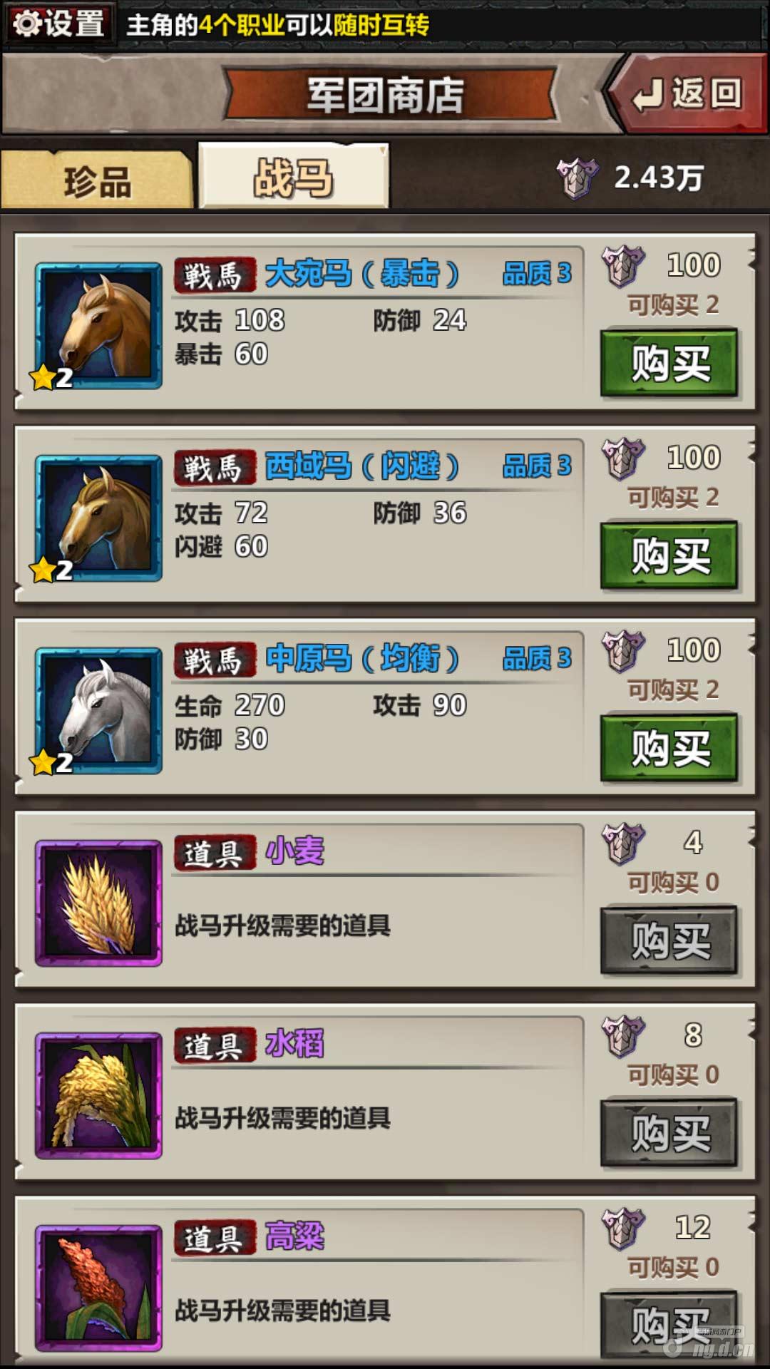770x1369 pixels.
Task: Click the currency icon on the 大宛马 price
Action: click(x=622, y=266)
